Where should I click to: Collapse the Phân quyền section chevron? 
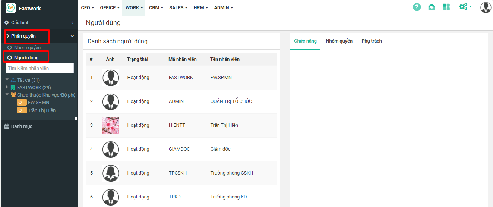pos(72,36)
